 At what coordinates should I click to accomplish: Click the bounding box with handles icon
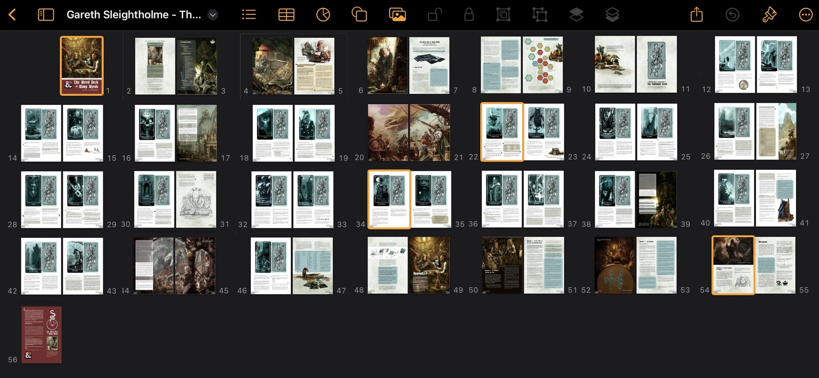click(540, 15)
